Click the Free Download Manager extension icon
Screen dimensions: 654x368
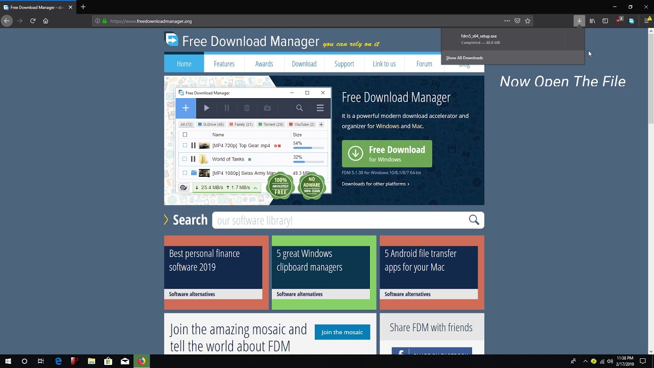[632, 21]
